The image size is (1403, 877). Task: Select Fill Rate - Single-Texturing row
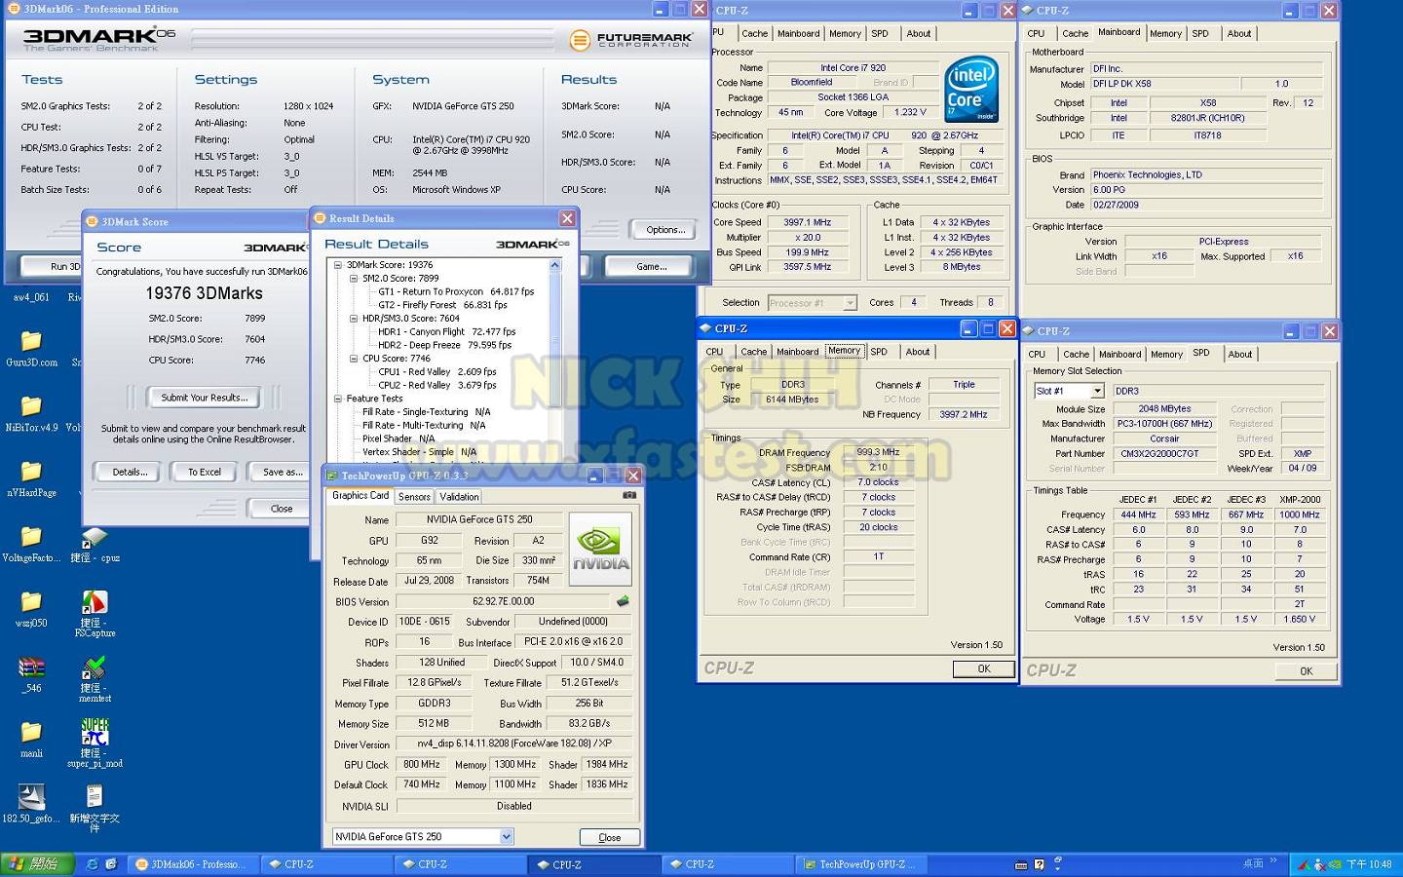(x=426, y=411)
